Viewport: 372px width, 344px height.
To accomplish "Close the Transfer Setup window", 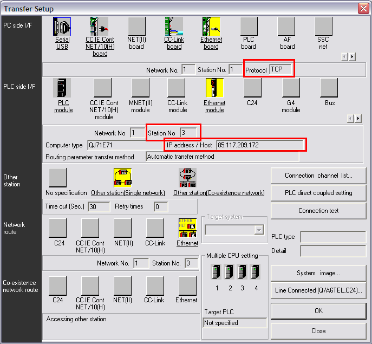I will pyautogui.click(x=363, y=9).
